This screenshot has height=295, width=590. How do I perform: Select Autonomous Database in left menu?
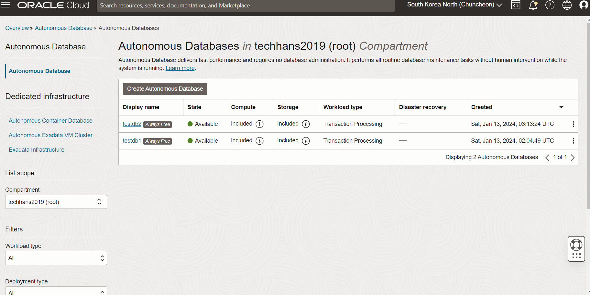[39, 71]
